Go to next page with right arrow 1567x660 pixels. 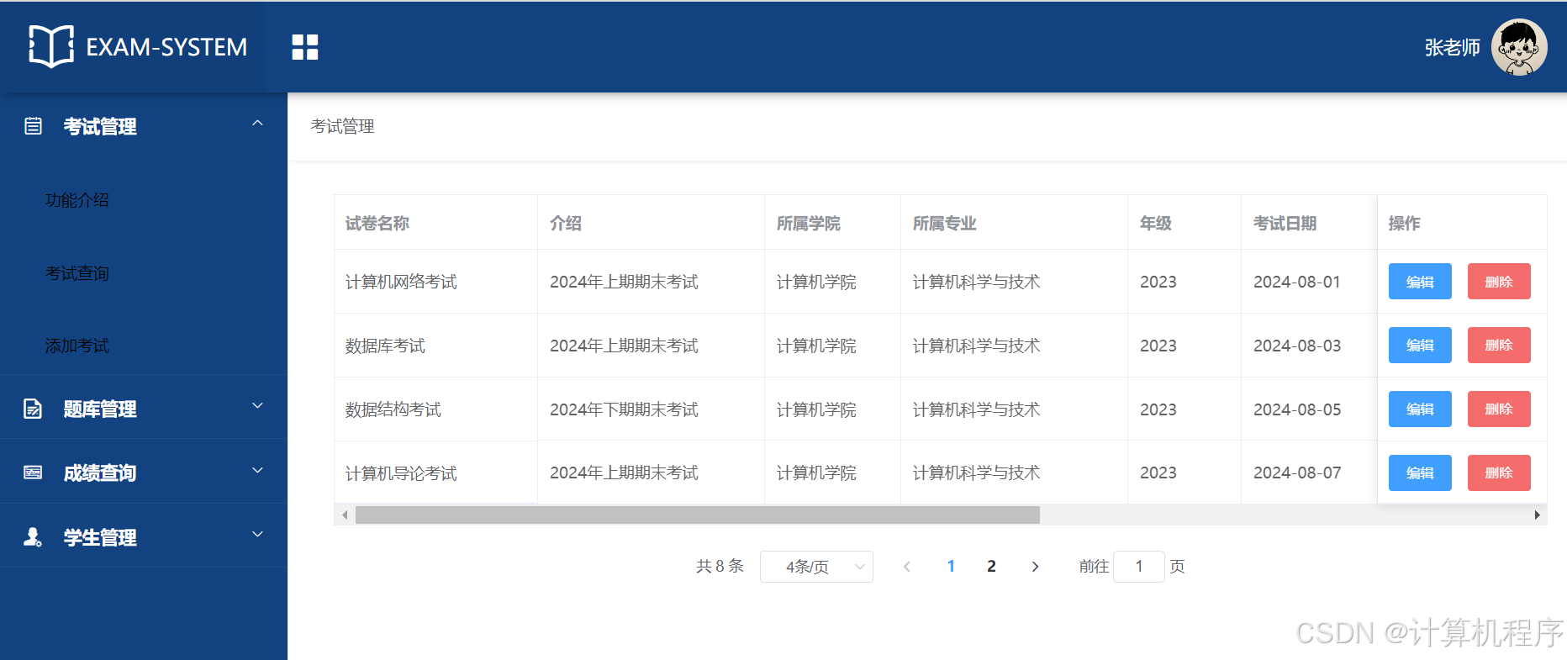pos(1035,567)
